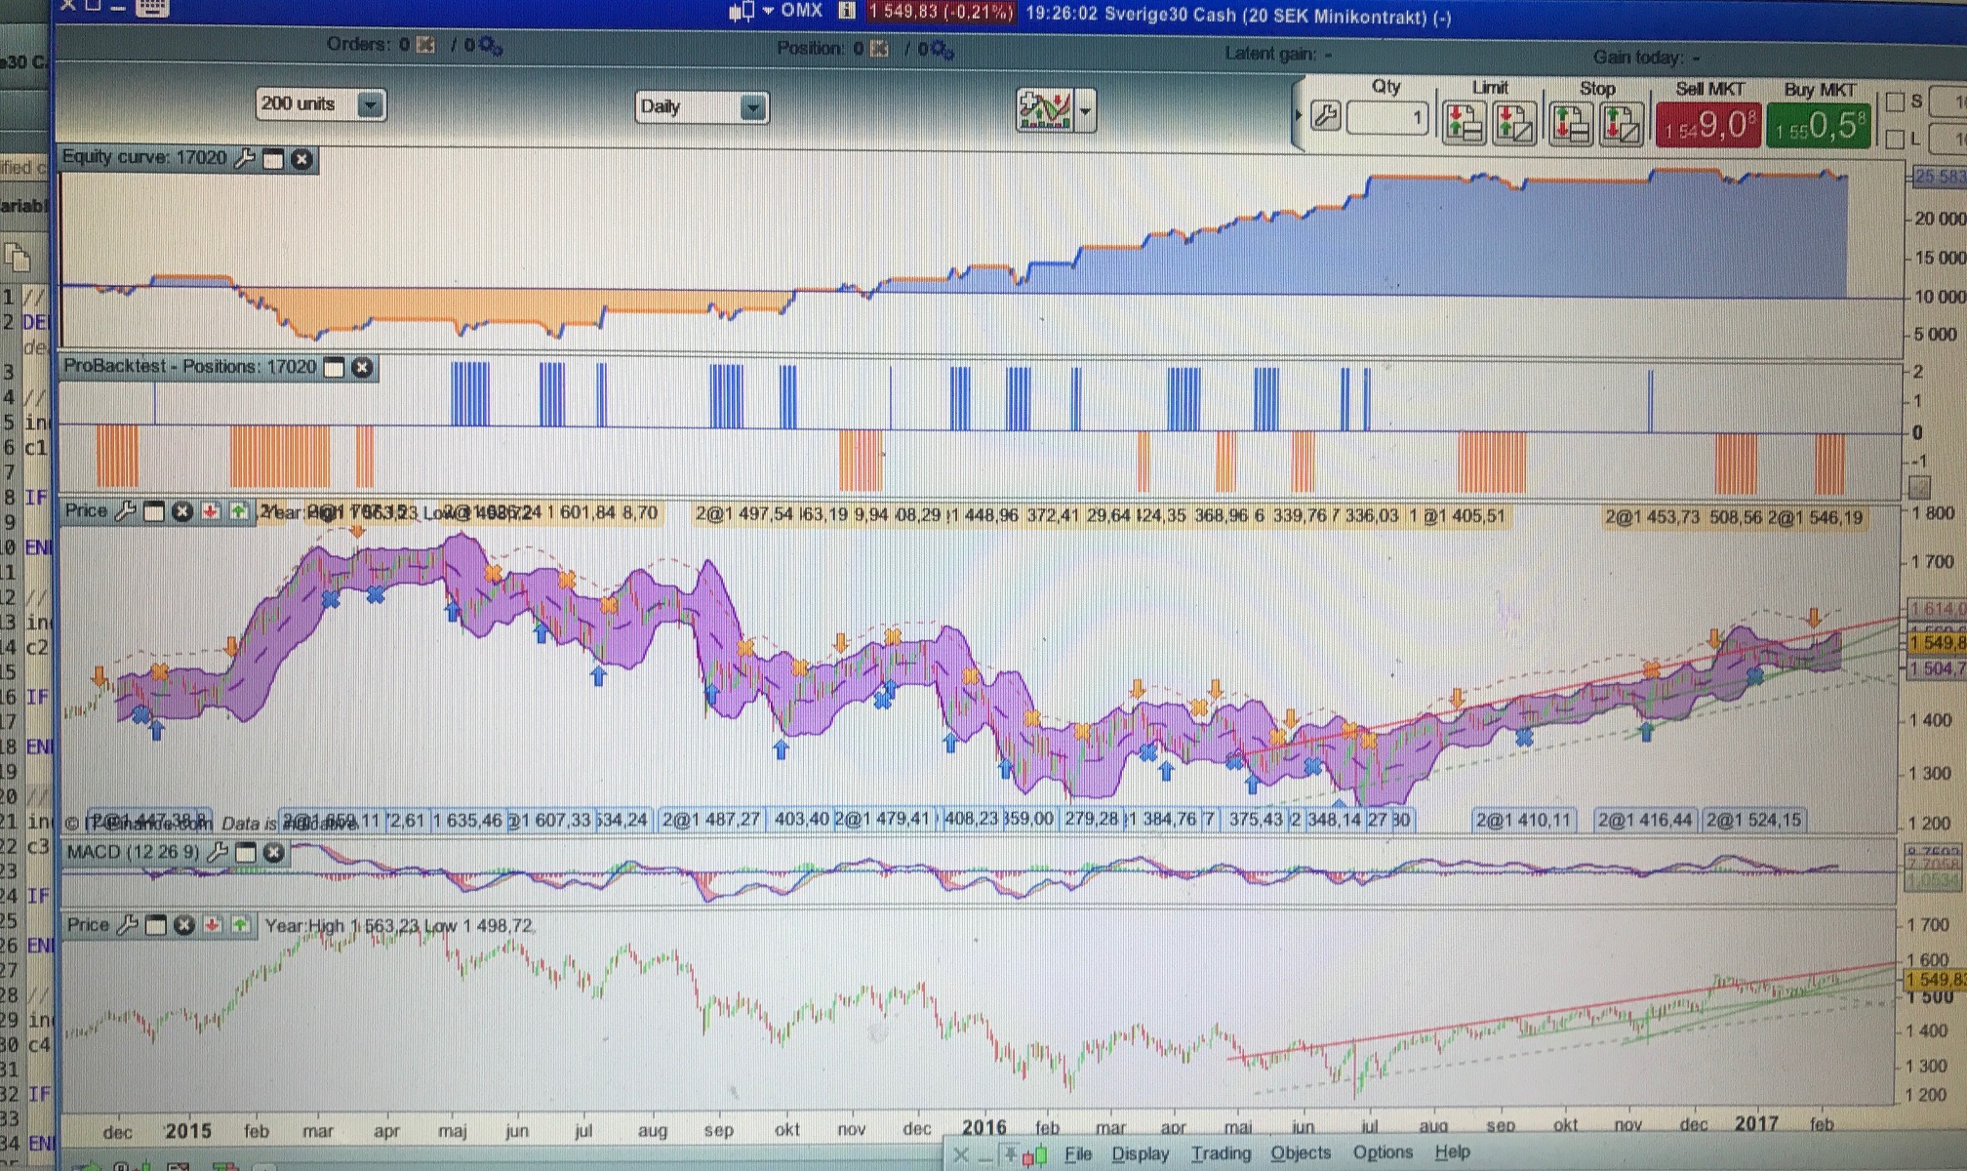
Task: Open the Trading menu
Action: point(1220,1153)
